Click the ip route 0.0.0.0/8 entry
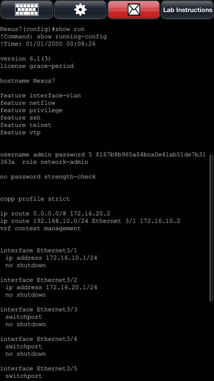This screenshot has width=214, height=381. pyautogui.click(x=55, y=213)
